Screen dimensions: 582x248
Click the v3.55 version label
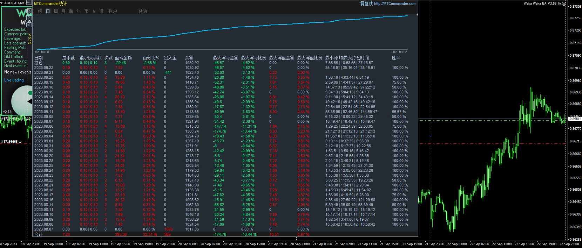click(8, 112)
